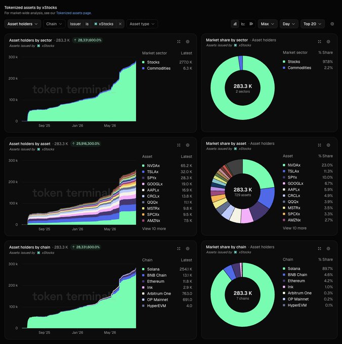
Task: Open the Day granularity dropdown
Action: coord(289,24)
